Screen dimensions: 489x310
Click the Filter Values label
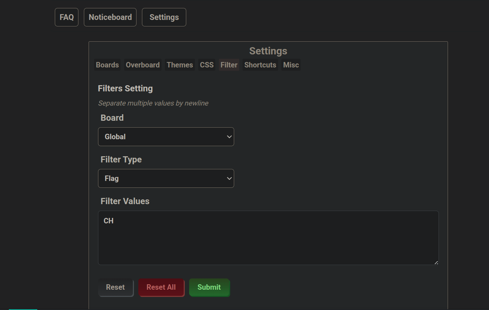pos(125,201)
